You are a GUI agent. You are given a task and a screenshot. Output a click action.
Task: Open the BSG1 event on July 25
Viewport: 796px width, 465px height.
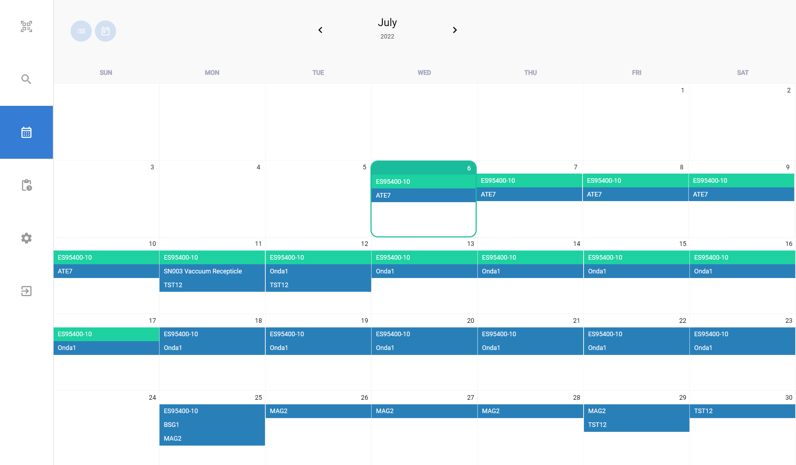[x=212, y=424]
